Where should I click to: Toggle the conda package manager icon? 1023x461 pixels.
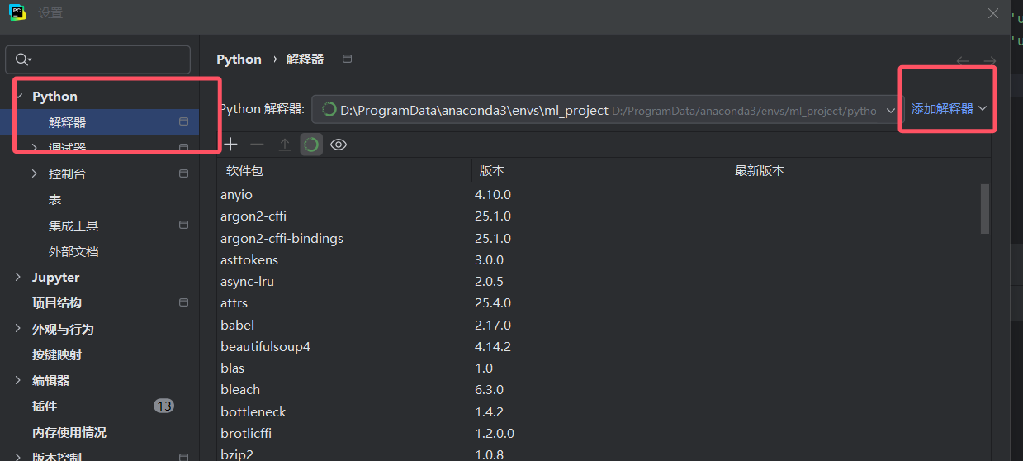point(311,145)
